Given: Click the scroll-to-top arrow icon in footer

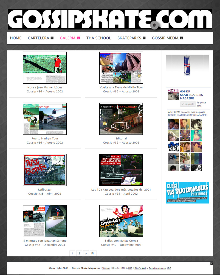Looking at the screenshot, I should [x=212, y=264].
